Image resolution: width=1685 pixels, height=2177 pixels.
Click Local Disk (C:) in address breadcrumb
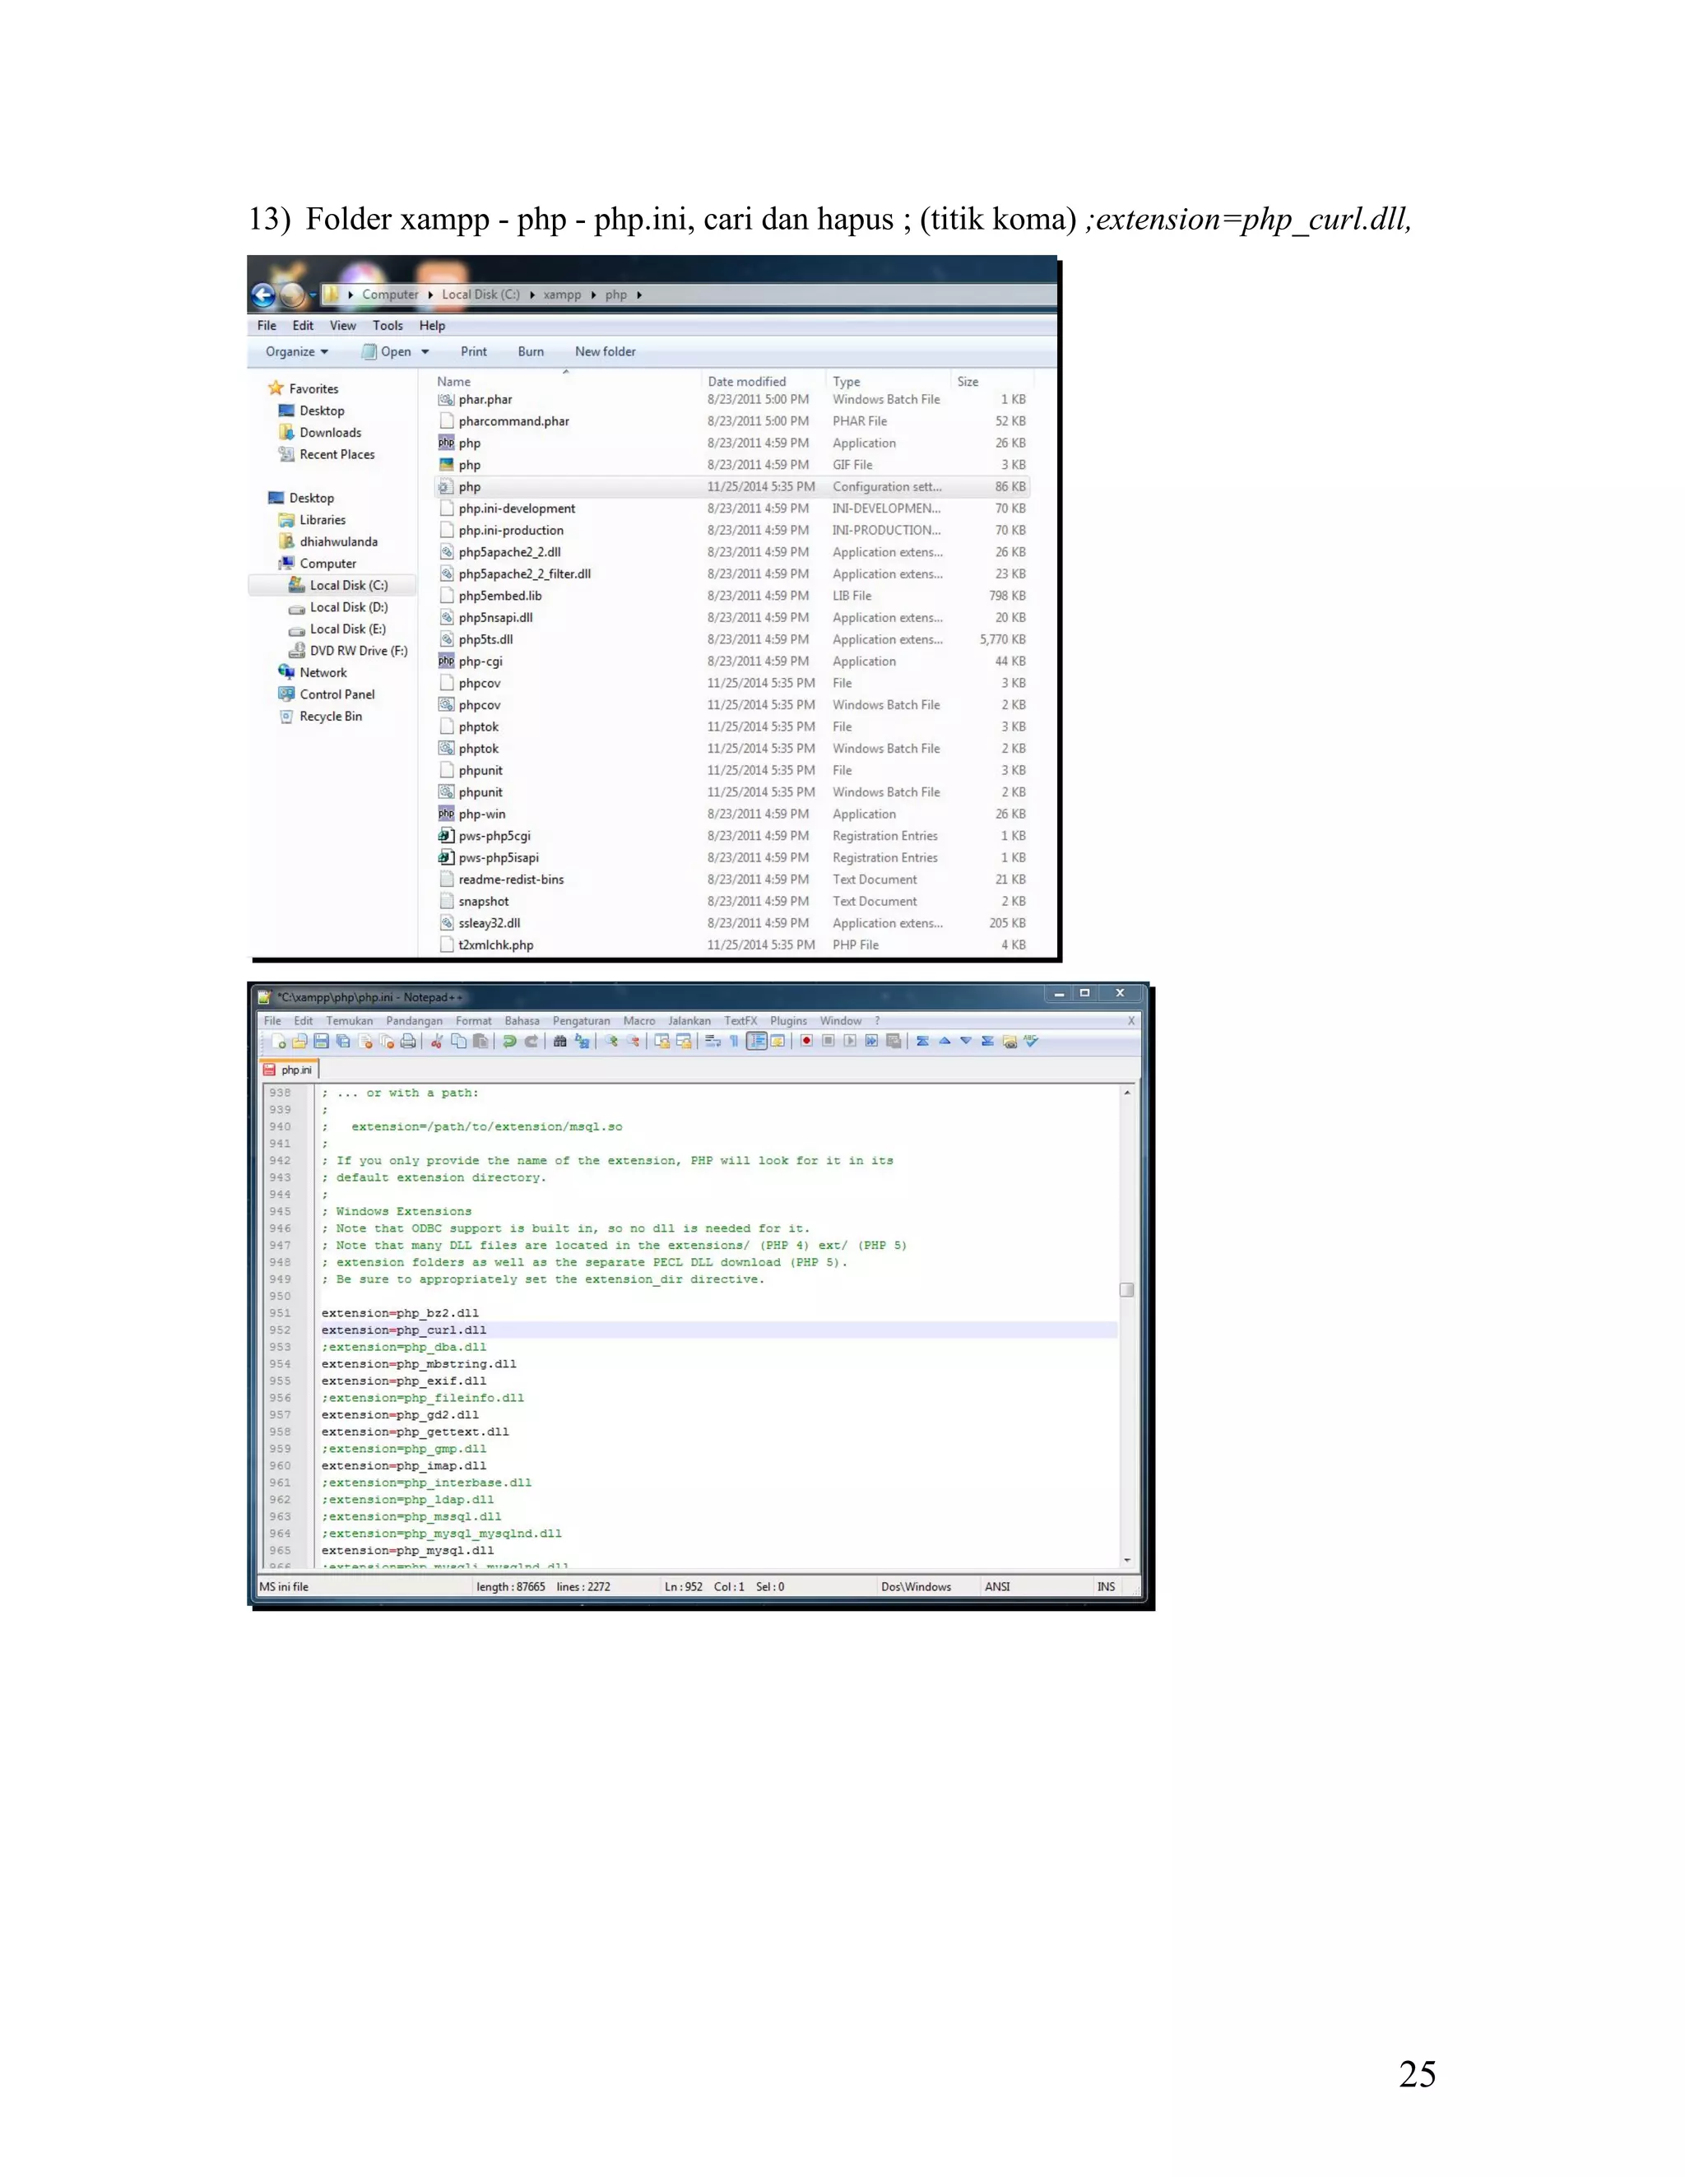coord(480,295)
